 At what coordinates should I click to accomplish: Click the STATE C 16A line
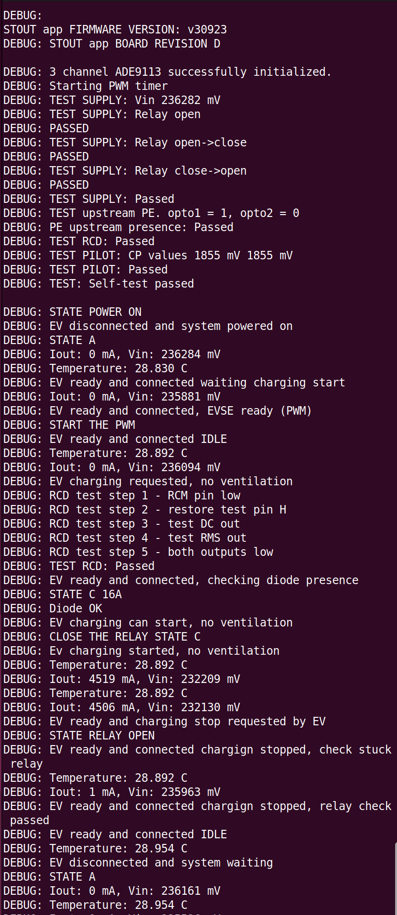tap(62, 594)
